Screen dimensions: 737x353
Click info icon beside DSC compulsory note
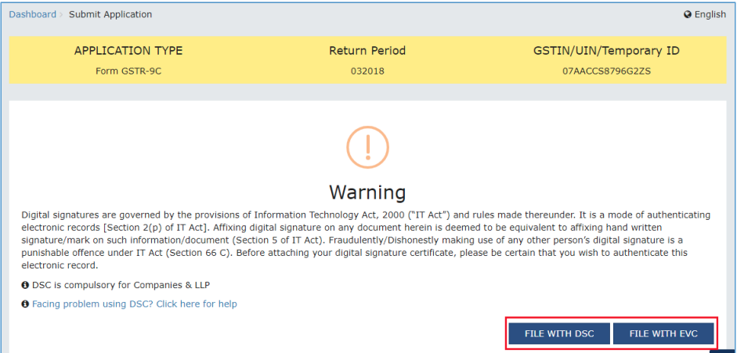click(25, 283)
